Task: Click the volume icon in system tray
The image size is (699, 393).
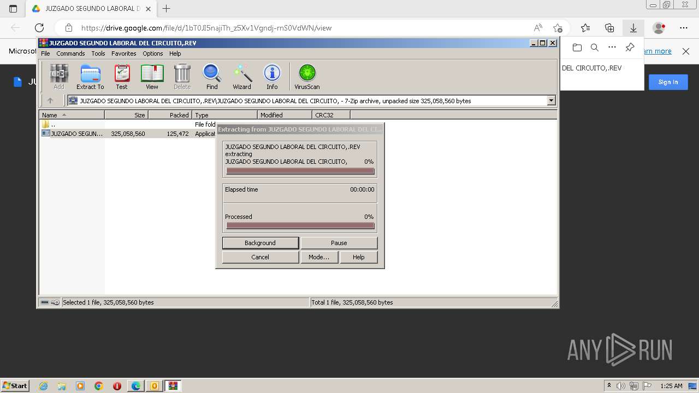Action: tap(621, 386)
